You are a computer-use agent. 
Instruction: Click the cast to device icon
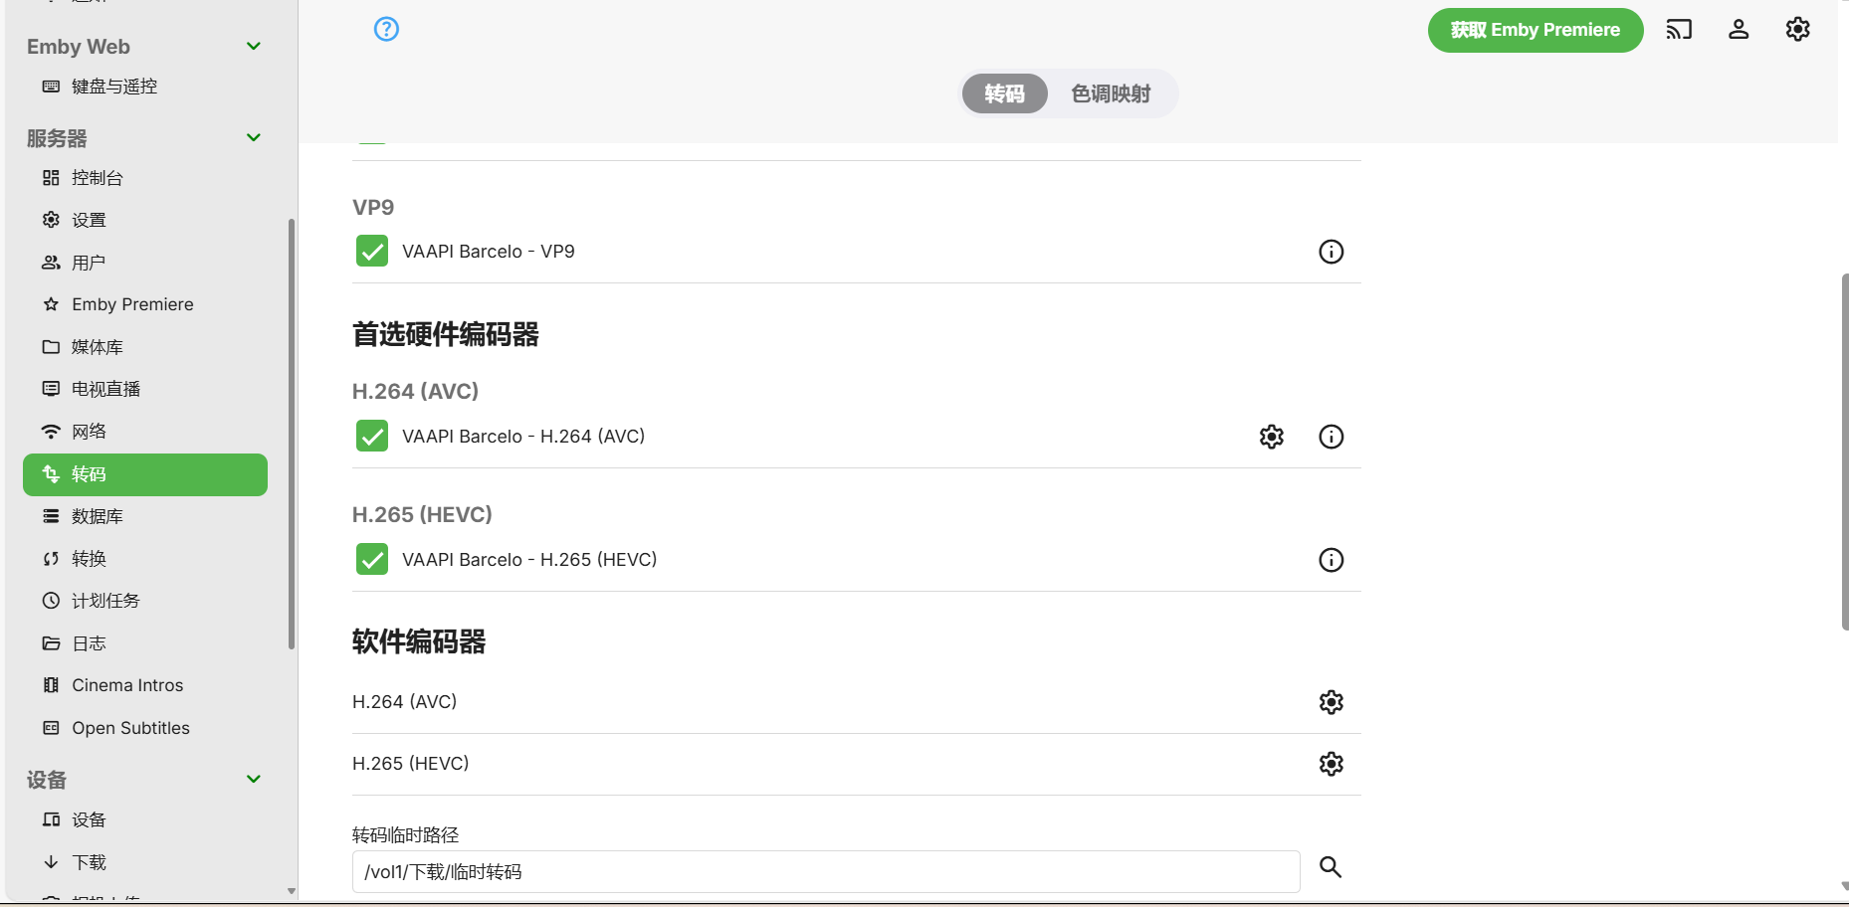[1679, 30]
